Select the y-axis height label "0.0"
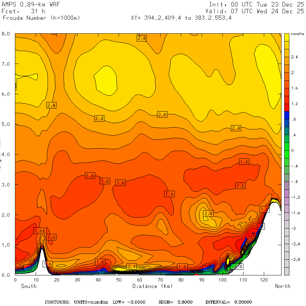The image size is (306, 306). [x=6, y=275]
